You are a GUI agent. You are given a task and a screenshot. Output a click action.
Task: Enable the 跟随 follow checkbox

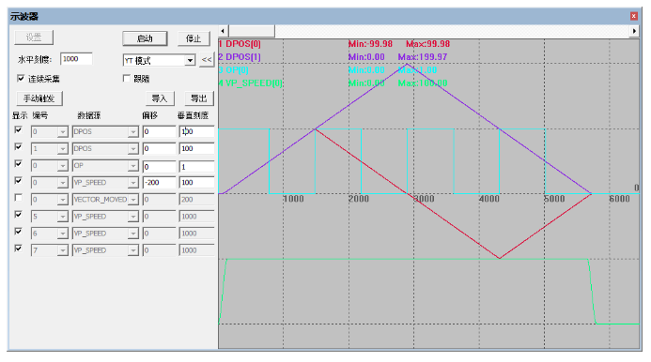coord(127,79)
